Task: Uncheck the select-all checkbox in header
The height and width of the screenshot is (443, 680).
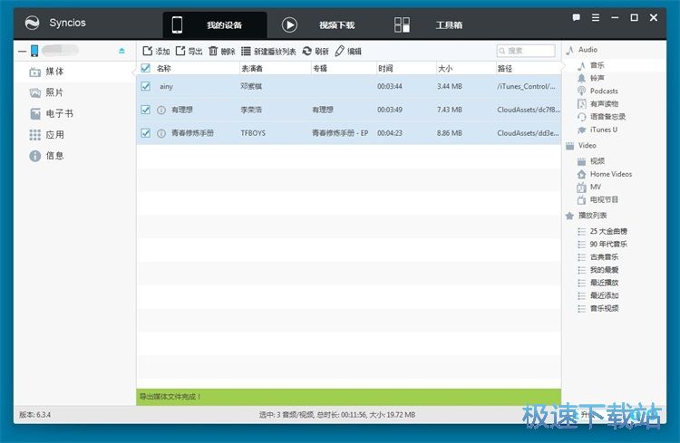Action: [x=145, y=68]
